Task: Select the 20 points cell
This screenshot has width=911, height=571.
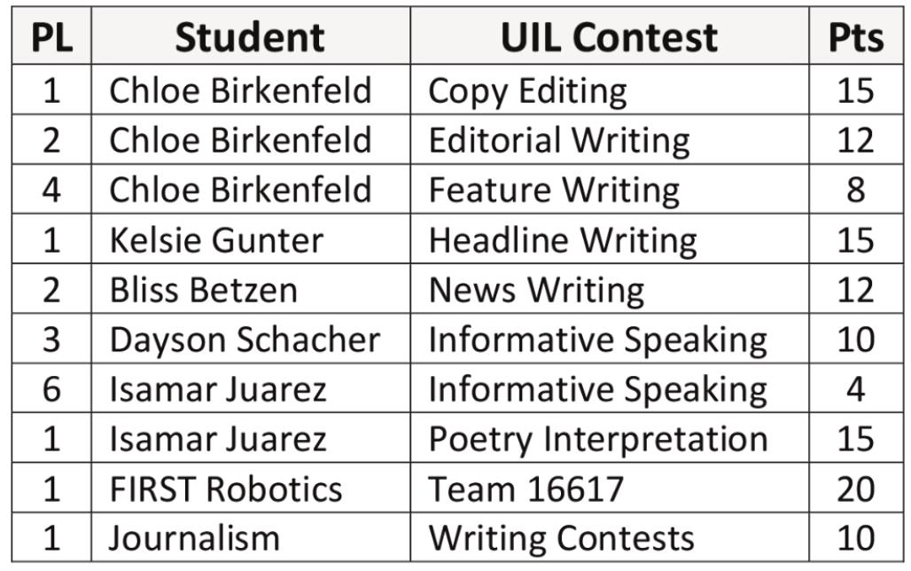Action: point(856,489)
